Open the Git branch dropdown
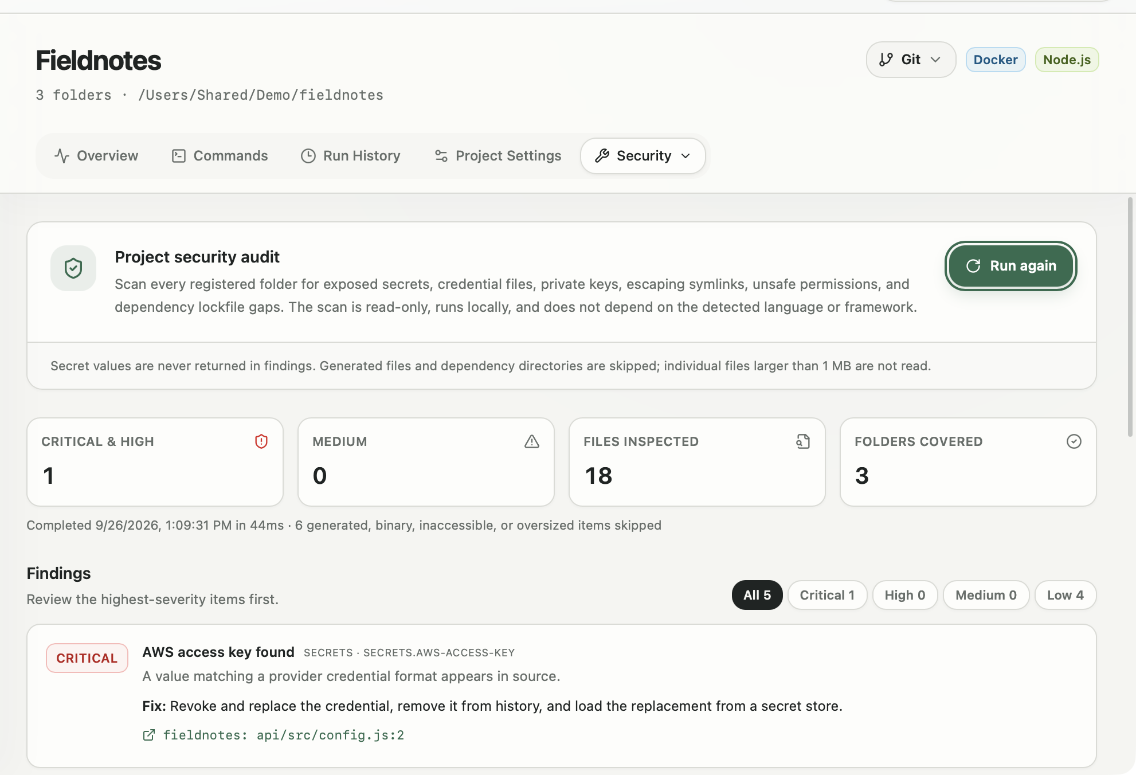Screen dimensions: 1136x775 pyautogui.click(x=911, y=60)
